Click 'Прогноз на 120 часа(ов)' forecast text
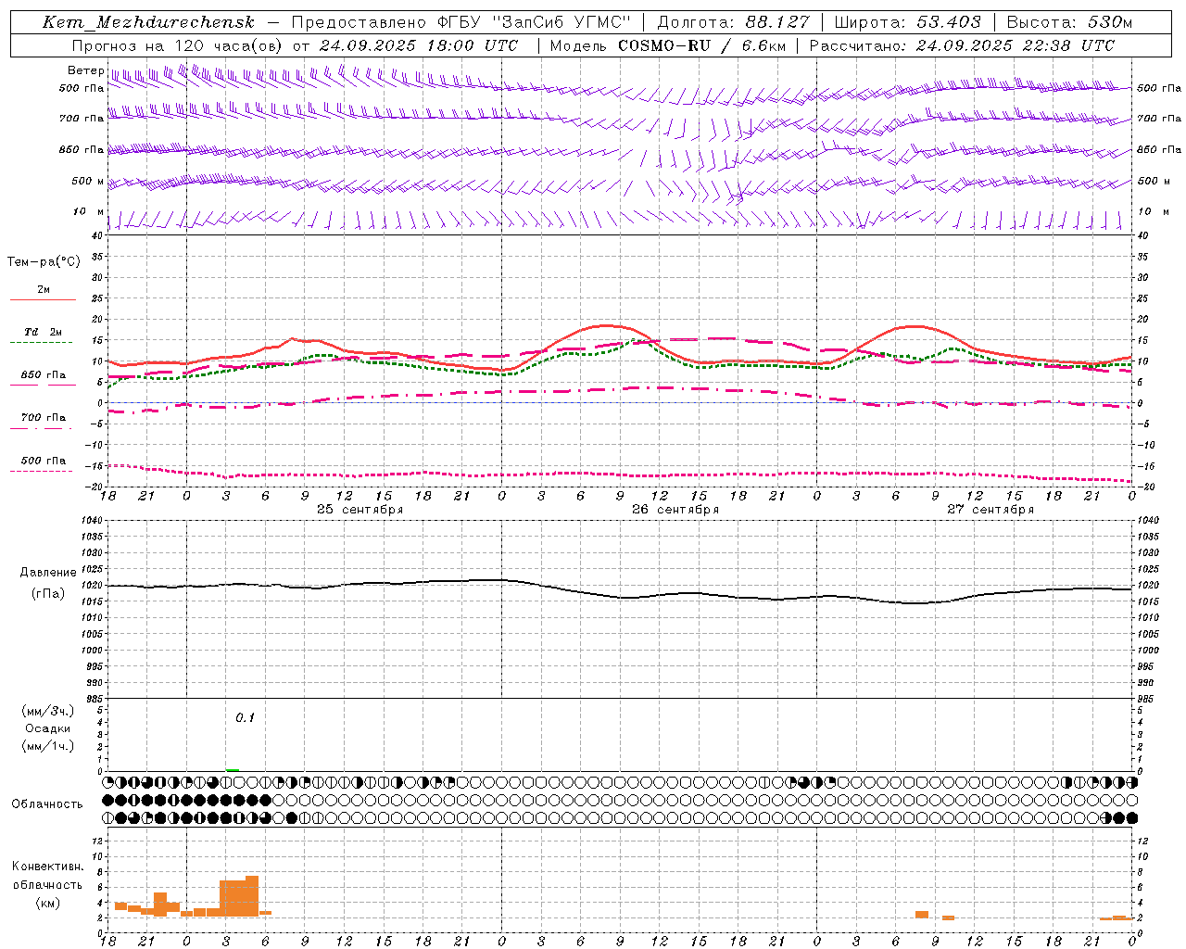Viewport: 1186px width, 949px height. coord(177,45)
